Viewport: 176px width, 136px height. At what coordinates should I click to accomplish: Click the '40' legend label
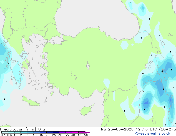pyautogui.click(x=73, y=135)
